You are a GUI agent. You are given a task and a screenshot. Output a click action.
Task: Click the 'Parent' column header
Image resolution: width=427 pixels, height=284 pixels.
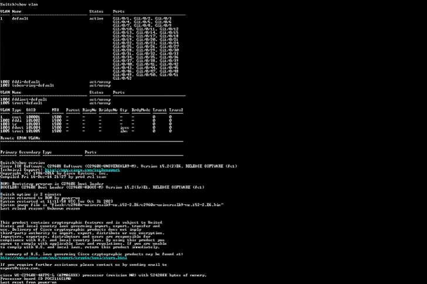click(73, 110)
